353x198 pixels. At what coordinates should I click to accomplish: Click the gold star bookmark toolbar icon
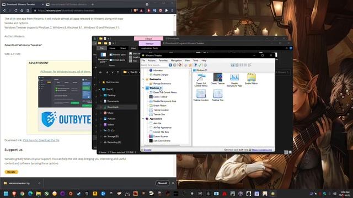190,65
